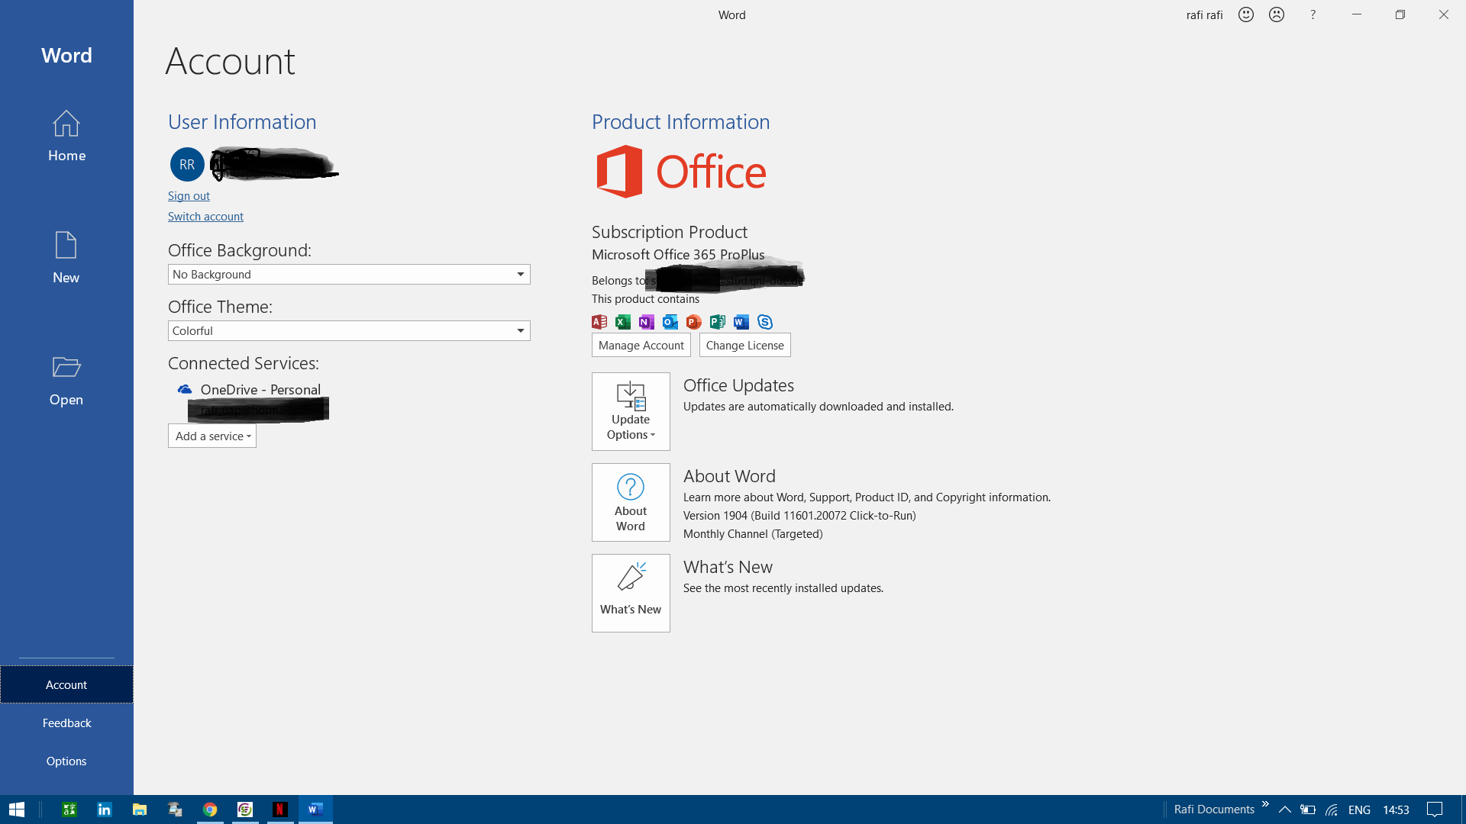1466x824 pixels.
Task: Click the Microsoft Office 365 ProPlus text
Action: point(678,255)
